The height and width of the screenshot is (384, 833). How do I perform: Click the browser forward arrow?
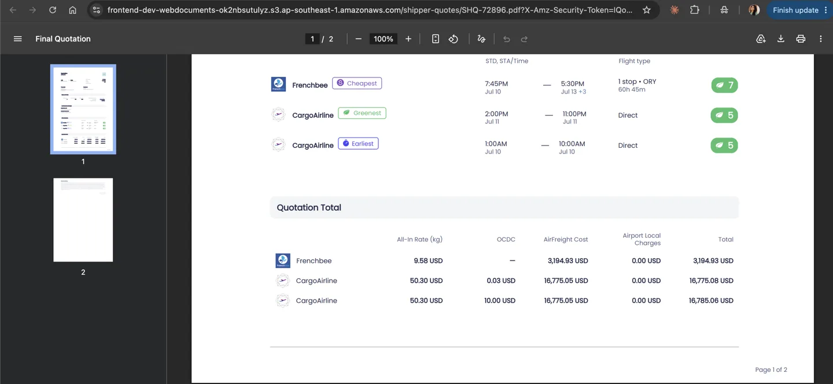point(33,10)
